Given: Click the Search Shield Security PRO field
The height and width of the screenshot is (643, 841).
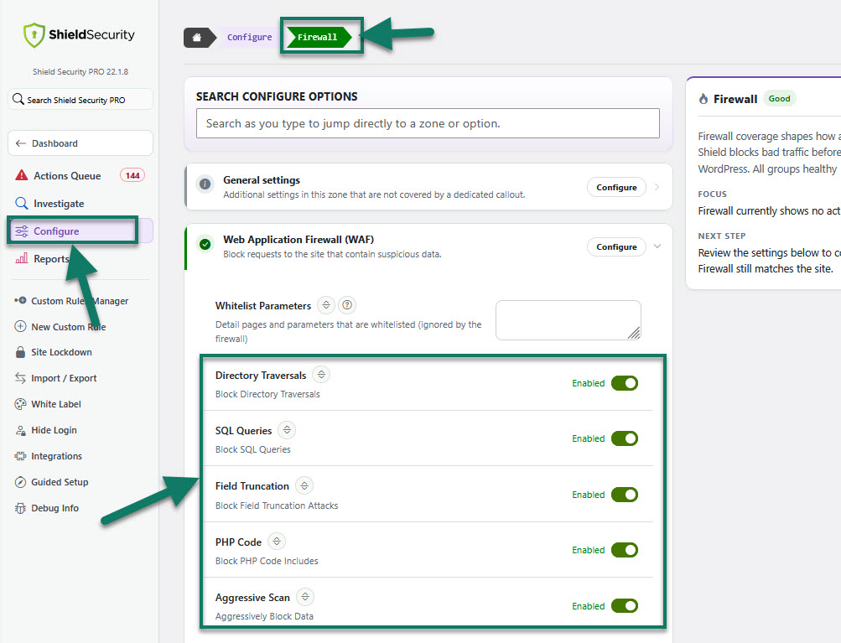Looking at the screenshot, I should point(80,99).
